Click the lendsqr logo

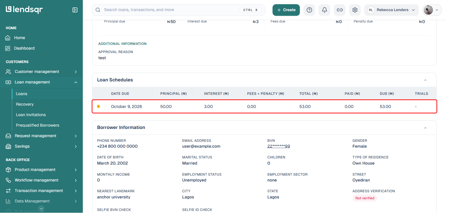[24, 10]
